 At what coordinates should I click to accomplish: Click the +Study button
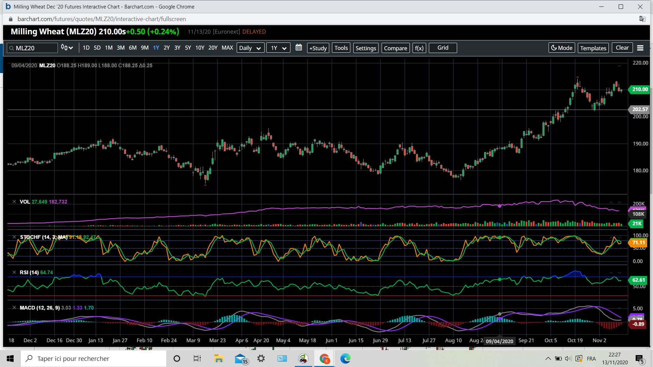[318, 48]
